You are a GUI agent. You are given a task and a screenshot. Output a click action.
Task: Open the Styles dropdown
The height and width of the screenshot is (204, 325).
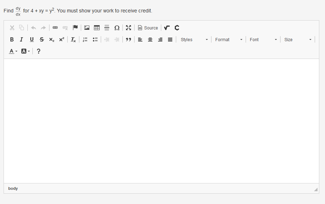point(194,39)
